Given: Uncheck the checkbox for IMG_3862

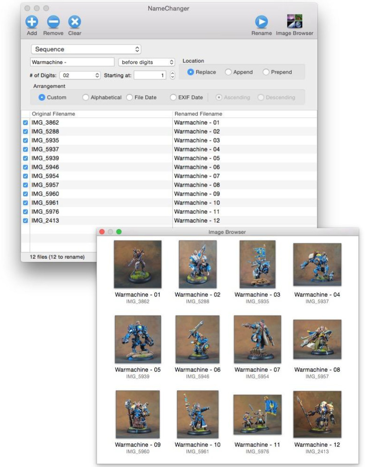Looking at the screenshot, I should pyautogui.click(x=25, y=123).
